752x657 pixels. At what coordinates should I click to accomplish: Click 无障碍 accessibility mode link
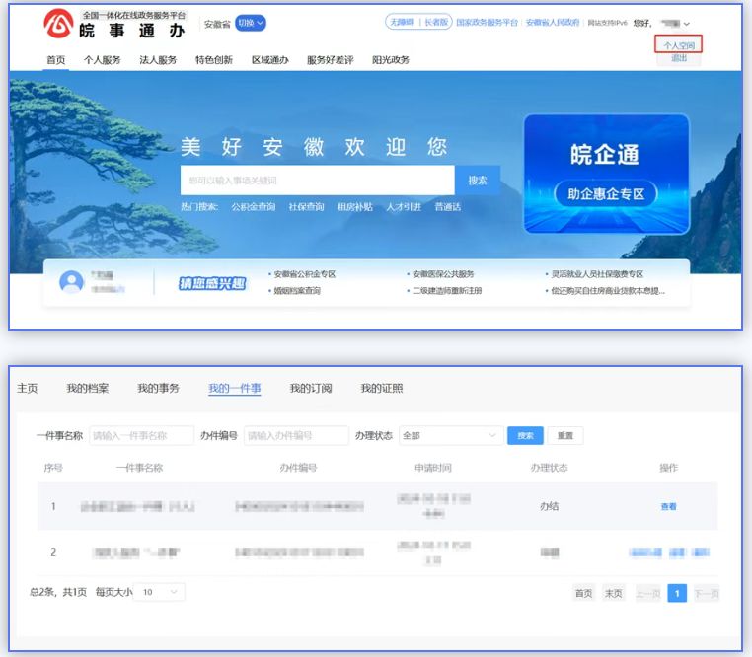coord(402,22)
